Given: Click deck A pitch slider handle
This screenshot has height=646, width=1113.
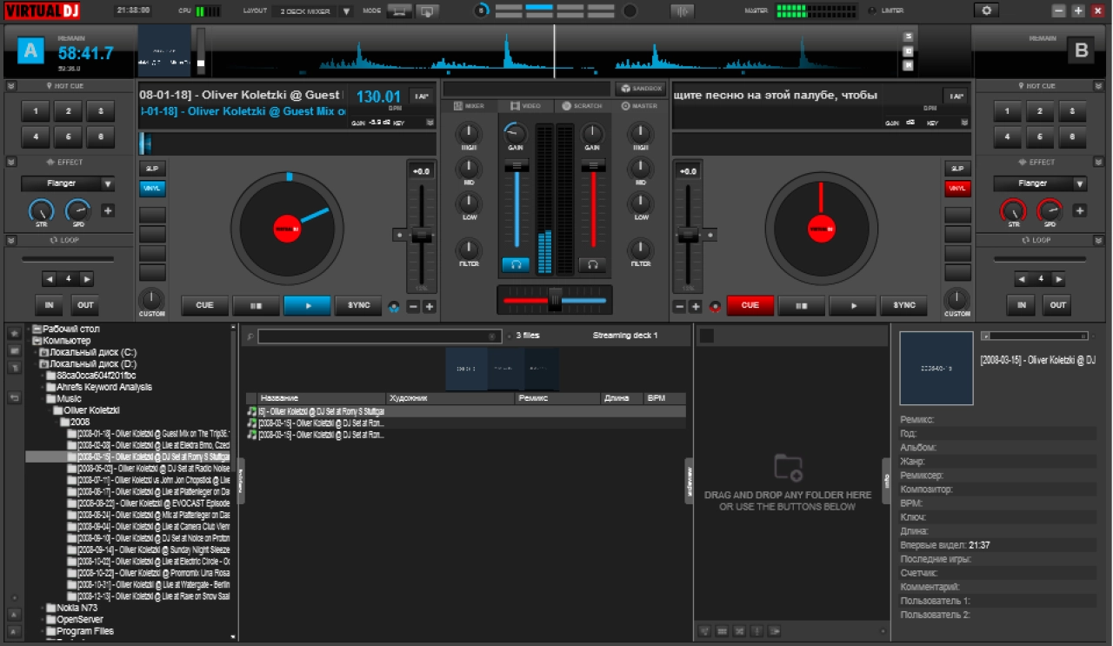Looking at the screenshot, I should pos(422,235).
